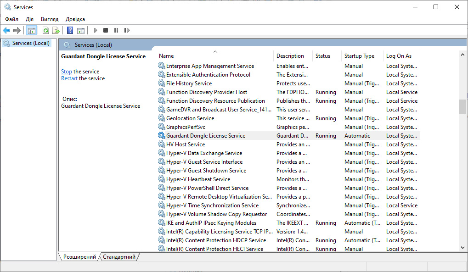Open the Довідка menu
The height and width of the screenshot is (272, 468).
tap(75, 19)
